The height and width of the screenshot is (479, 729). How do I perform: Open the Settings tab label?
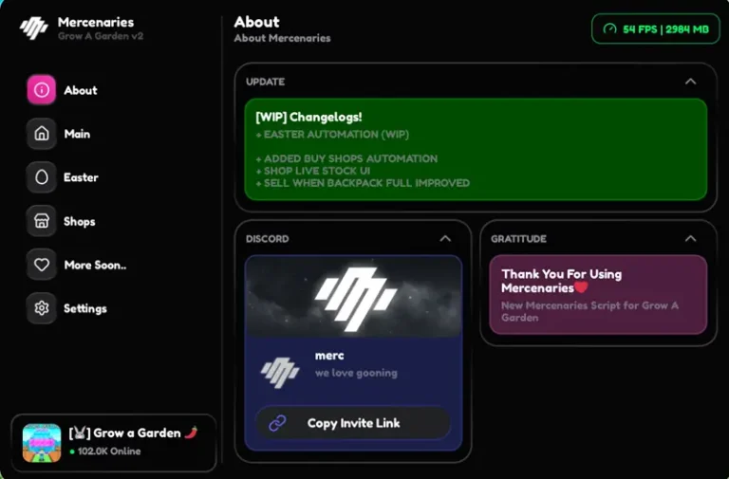(x=85, y=308)
